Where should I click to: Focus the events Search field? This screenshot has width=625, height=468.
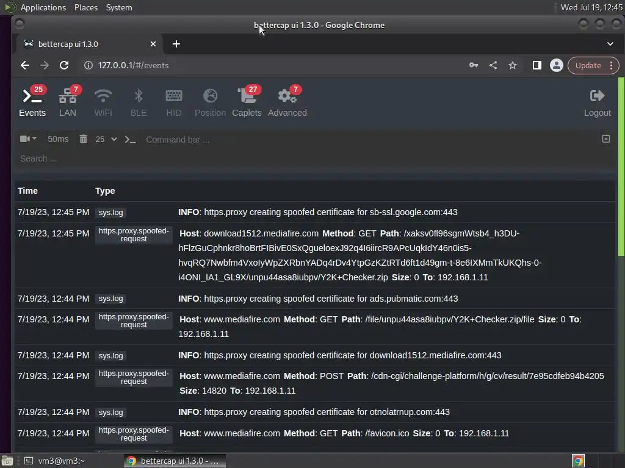pos(315,159)
